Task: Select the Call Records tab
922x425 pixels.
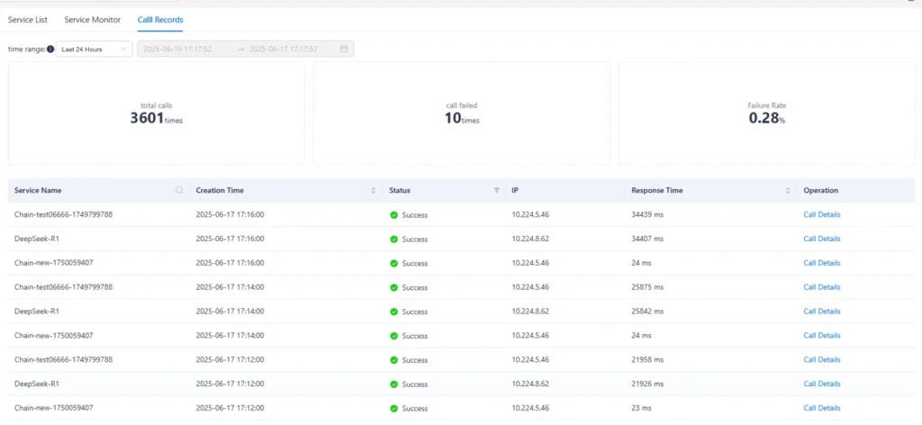Action: (159, 19)
